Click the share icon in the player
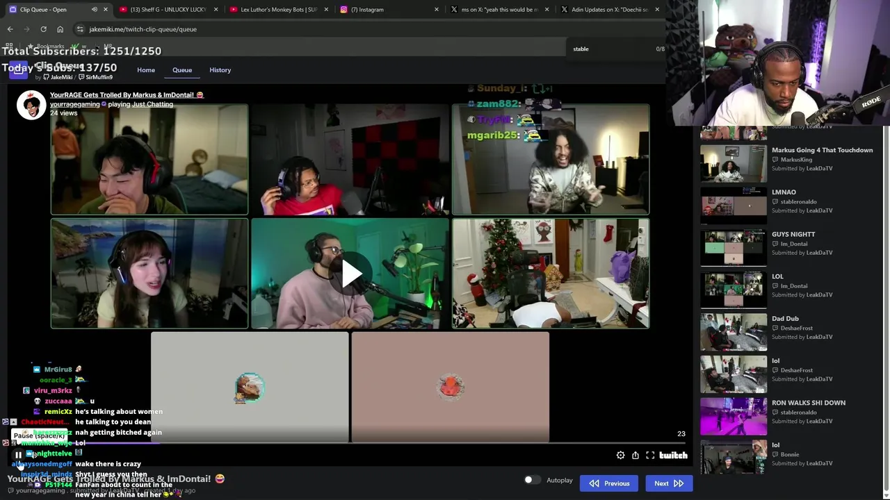This screenshot has width=890, height=500. pos(636,456)
